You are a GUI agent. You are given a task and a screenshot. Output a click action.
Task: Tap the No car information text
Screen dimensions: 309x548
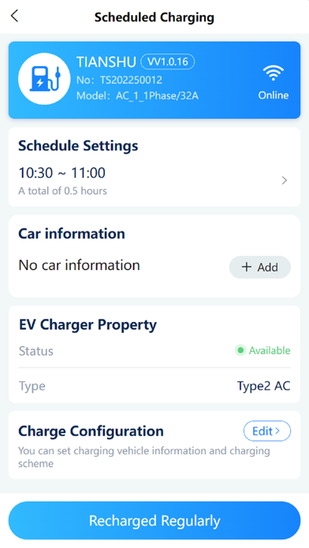tap(79, 265)
